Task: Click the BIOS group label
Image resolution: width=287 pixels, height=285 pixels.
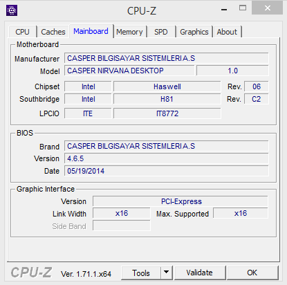Action: 25,133
